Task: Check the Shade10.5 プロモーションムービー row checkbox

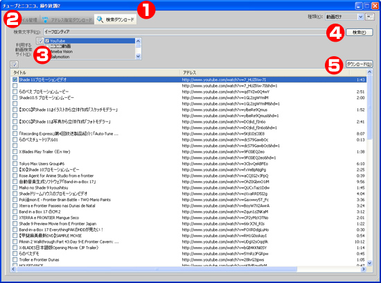Action: (15, 98)
